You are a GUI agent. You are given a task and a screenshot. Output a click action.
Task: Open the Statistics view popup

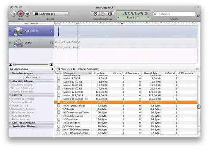(x=66, y=69)
